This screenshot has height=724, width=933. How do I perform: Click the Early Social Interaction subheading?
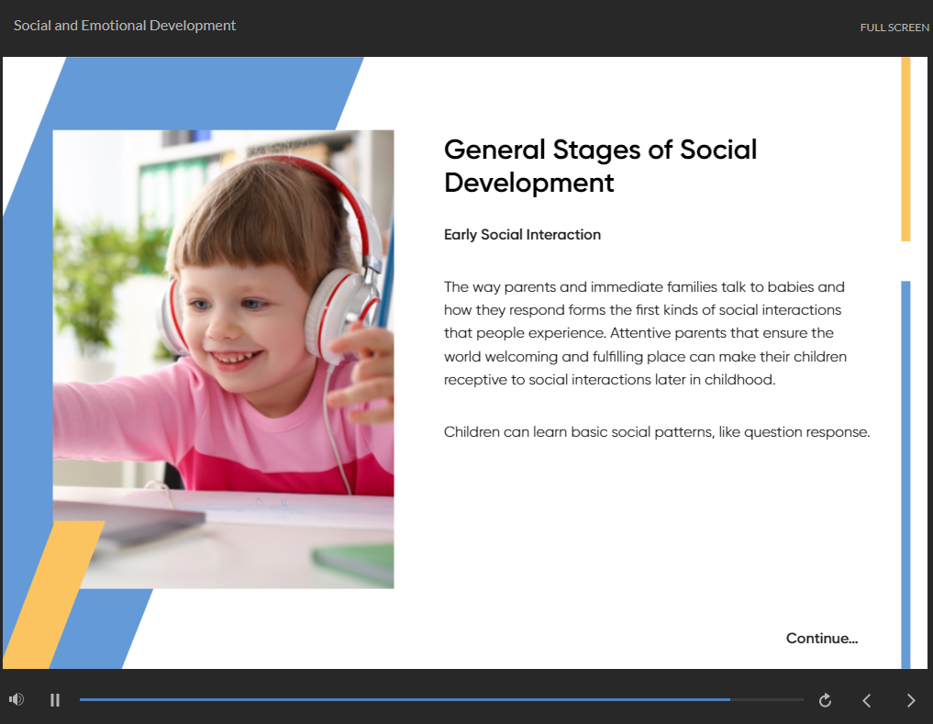(522, 234)
